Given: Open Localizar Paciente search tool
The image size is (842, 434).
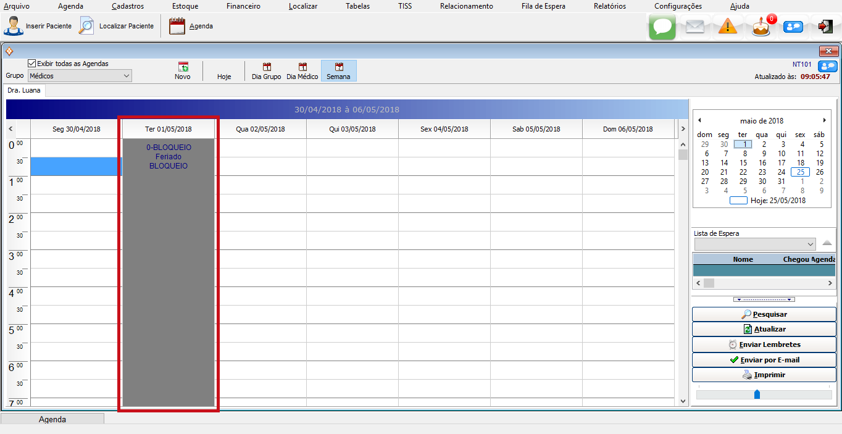Looking at the screenshot, I should [87, 27].
